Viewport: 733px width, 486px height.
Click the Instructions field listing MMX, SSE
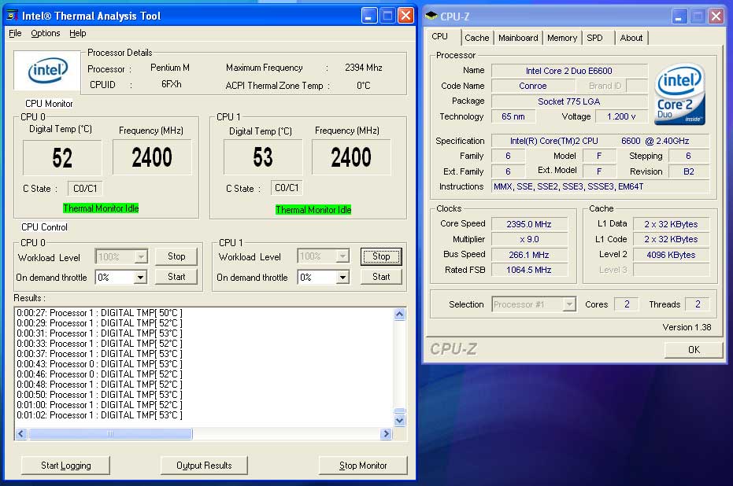coord(600,186)
